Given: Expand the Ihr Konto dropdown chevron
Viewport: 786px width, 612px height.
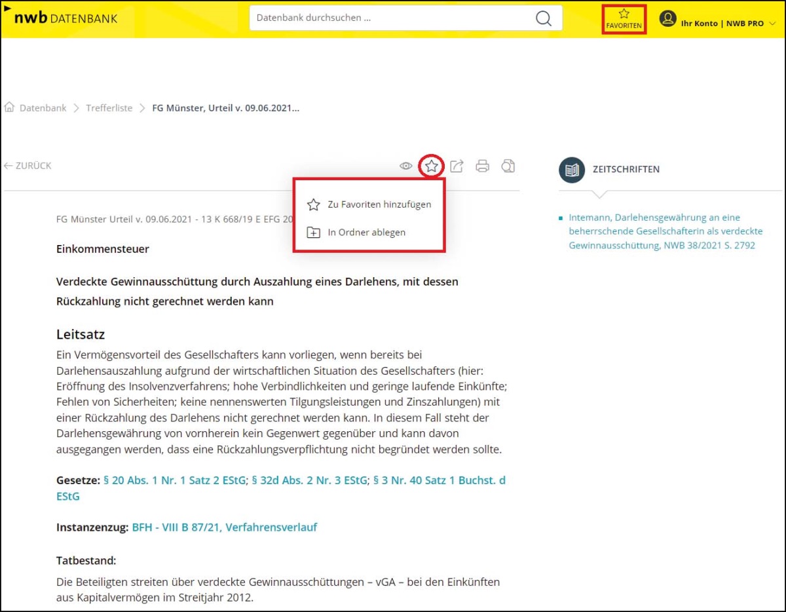Looking at the screenshot, I should click(772, 24).
